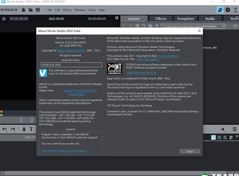Open The Qt Company link
Viewport: 239px width, 176px height.
[x=168, y=56]
